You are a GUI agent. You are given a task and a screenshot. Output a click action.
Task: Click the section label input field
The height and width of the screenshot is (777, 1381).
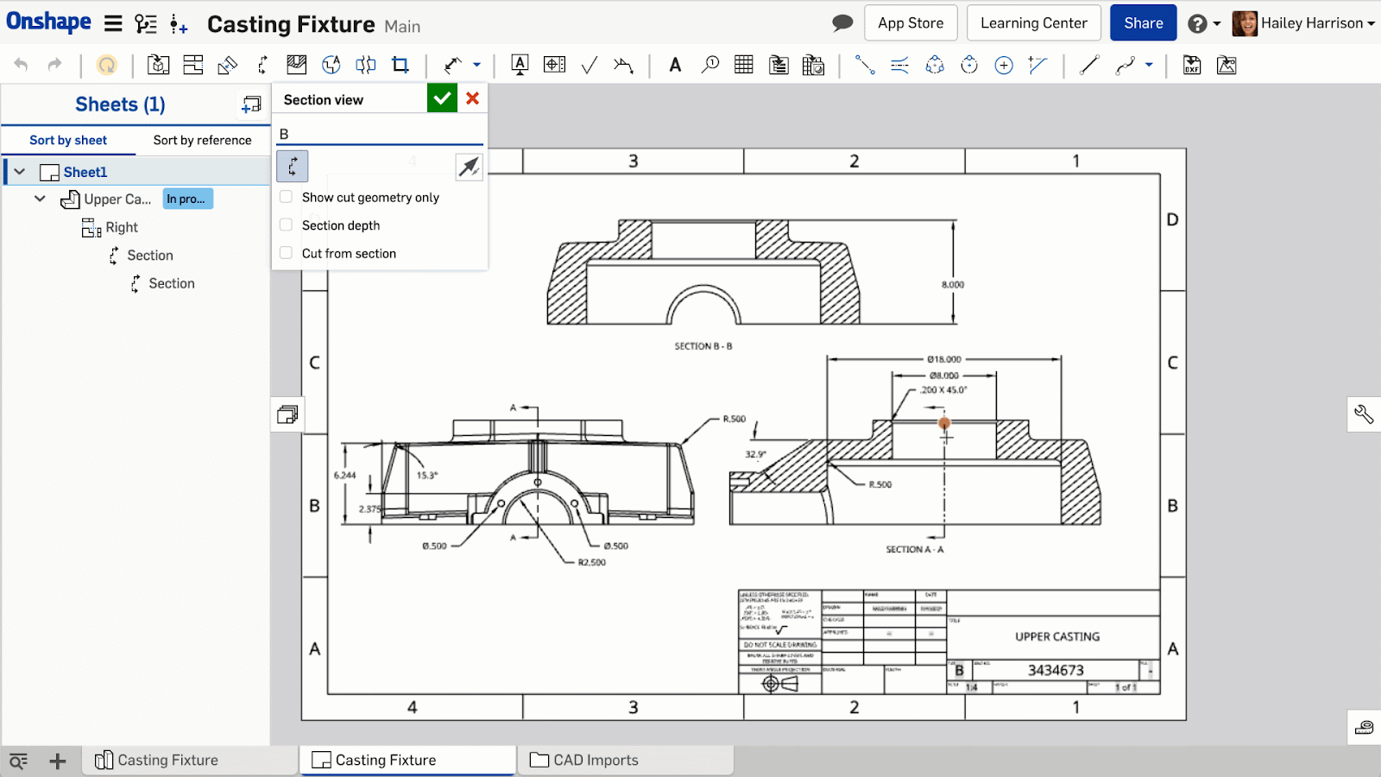pyautogui.click(x=380, y=134)
